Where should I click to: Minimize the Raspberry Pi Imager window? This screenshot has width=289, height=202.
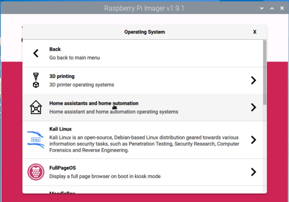click(x=262, y=8)
